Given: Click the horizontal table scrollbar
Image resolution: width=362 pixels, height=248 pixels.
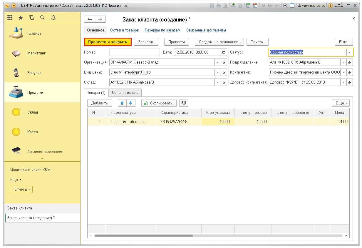Looking at the screenshot, I should click(143, 236).
